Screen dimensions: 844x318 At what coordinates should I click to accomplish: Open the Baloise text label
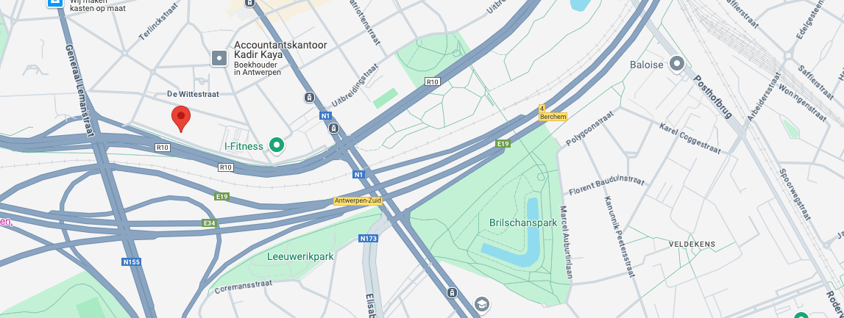point(647,65)
